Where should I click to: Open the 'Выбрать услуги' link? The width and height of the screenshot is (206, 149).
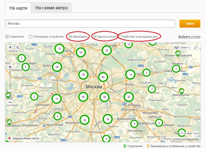coord(189,37)
